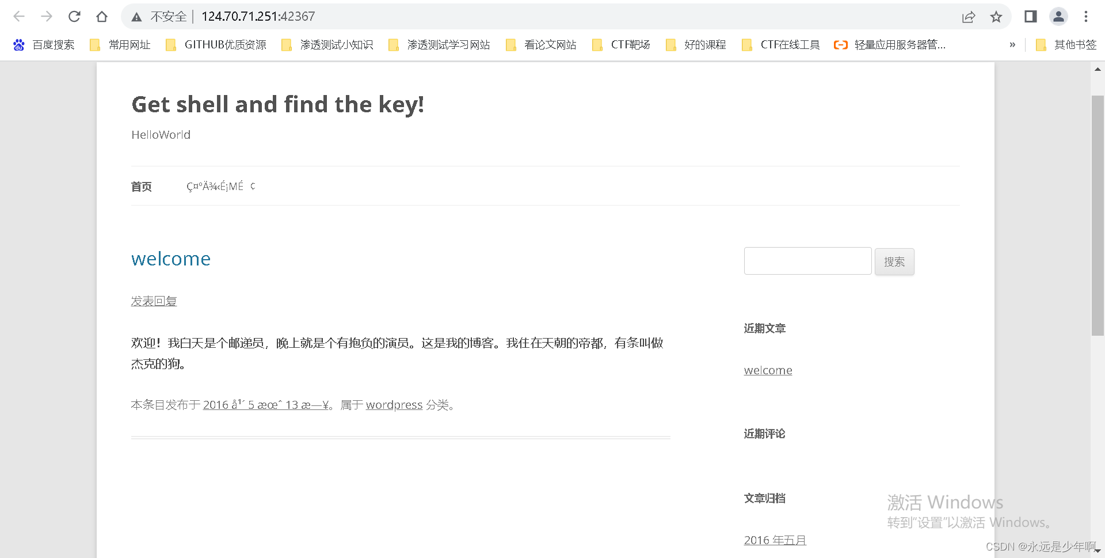
Task: Click the browser back navigation icon
Action: (x=19, y=16)
